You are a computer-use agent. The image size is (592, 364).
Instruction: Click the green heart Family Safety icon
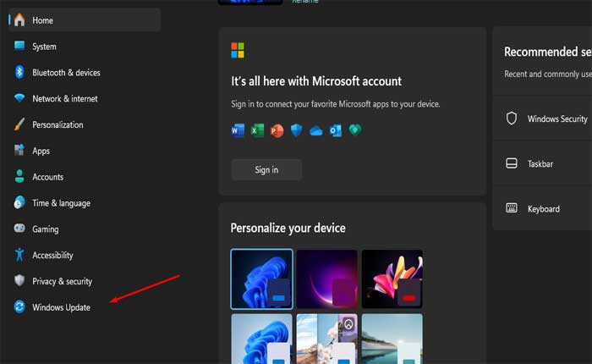point(355,130)
